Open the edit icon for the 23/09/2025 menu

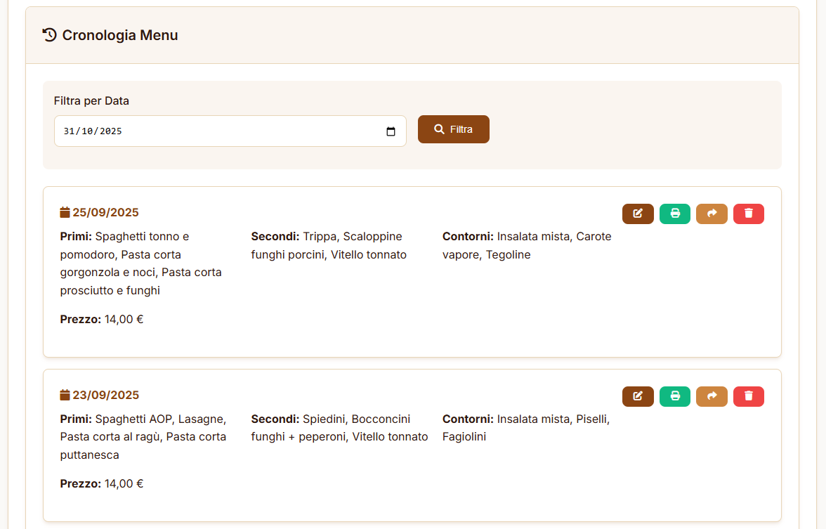[638, 396]
